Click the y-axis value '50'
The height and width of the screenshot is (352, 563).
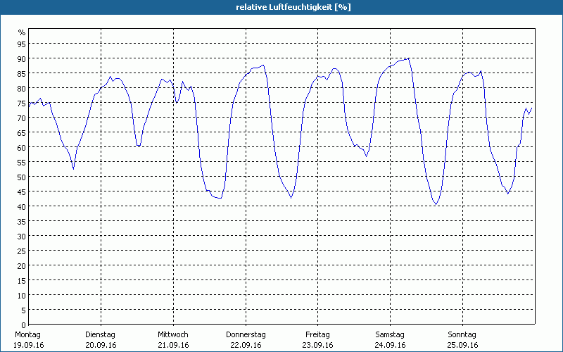[x=22, y=177]
